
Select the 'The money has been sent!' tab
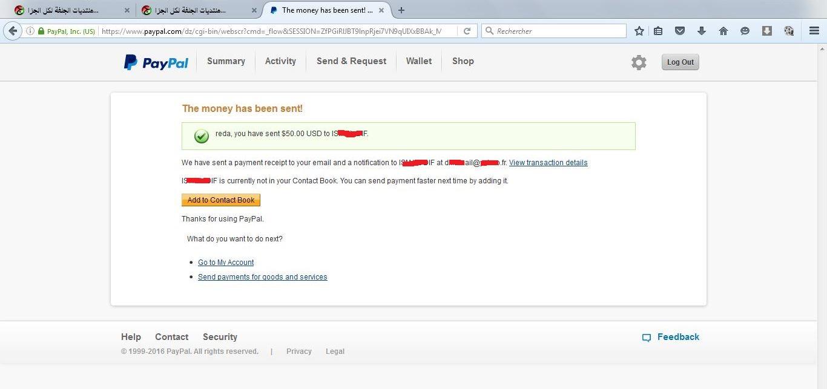(x=327, y=10)
